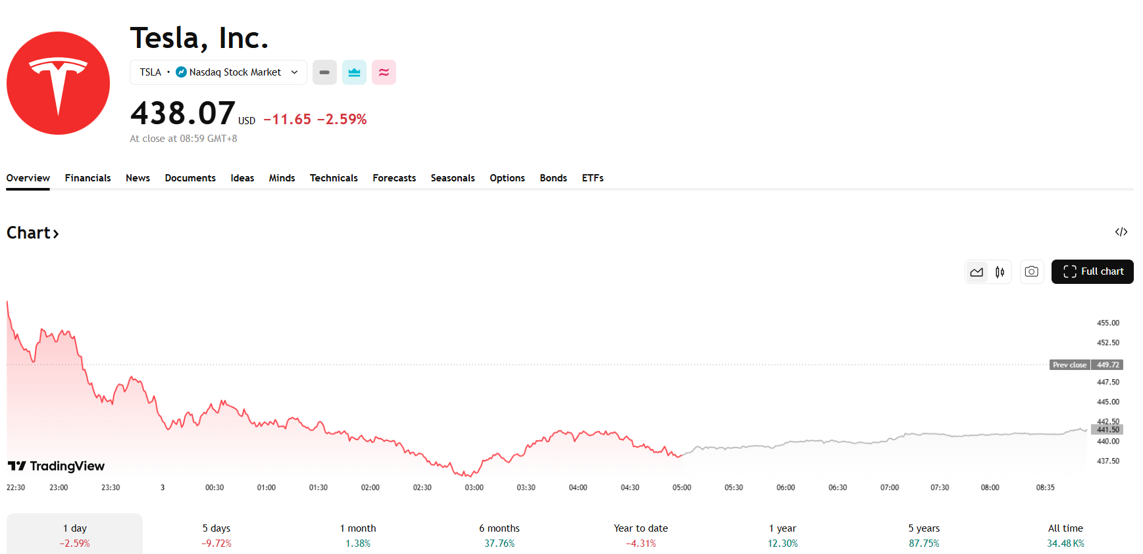
Task: Click the Tesla, Inc. title
Action: (199, 38)
